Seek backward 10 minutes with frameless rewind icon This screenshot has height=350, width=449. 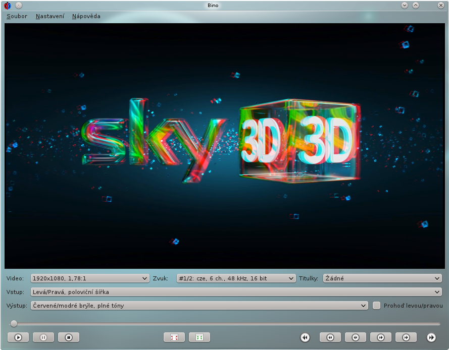(x=305, y=338)
